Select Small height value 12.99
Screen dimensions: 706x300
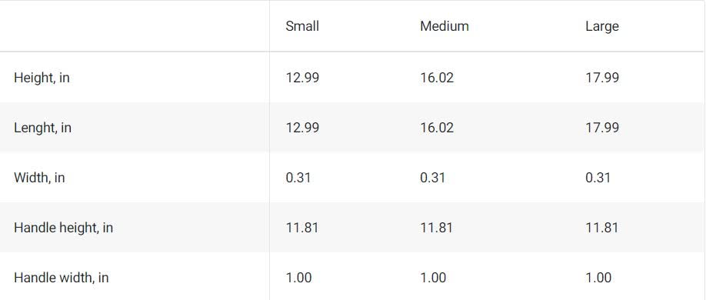(302, 78)
